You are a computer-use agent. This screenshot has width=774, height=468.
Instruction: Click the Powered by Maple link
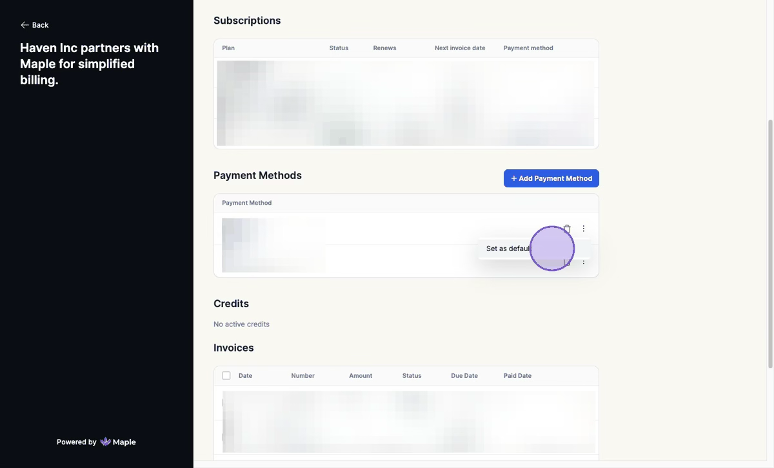pyautogui.click(x=96, y=442)
